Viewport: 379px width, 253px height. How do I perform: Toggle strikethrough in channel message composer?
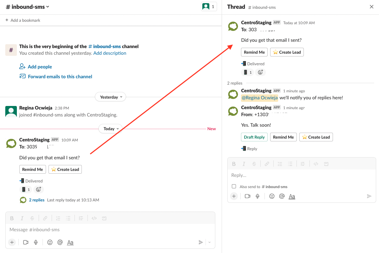(x=32, y=218)
